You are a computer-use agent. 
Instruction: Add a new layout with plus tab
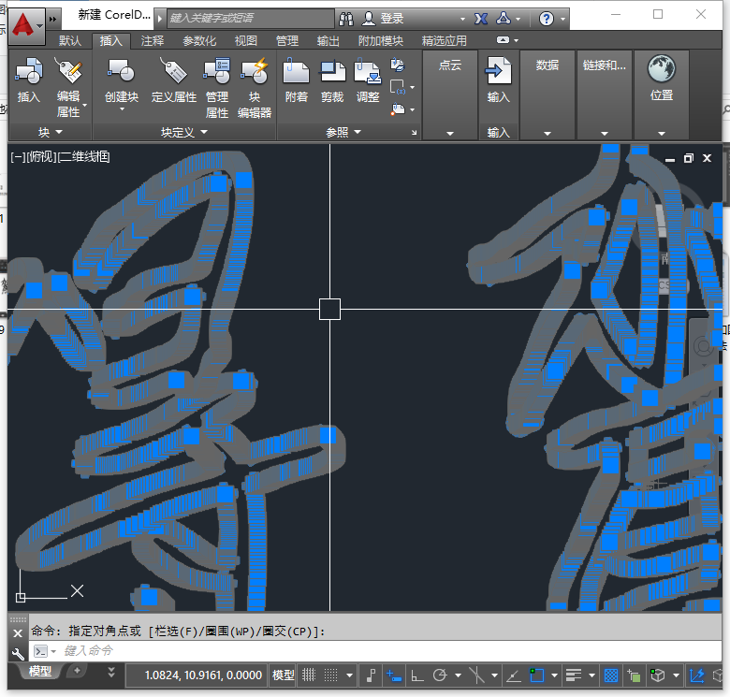pyautogui.click(x=77, y=671)
